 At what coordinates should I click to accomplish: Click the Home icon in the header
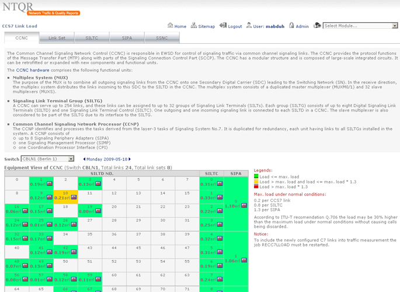pyautogui.click(x=170, y=26)
